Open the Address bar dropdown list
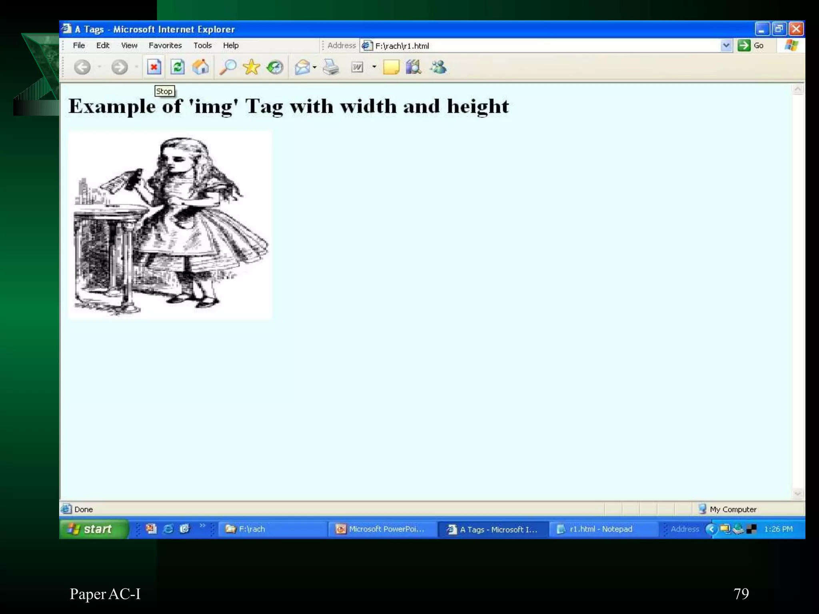The image size is (819, 614). [x=726, y=46]
